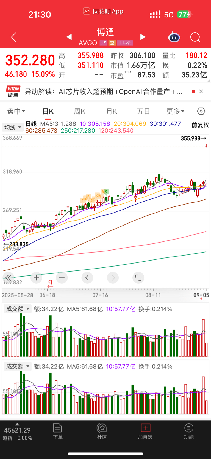Screen dimensions: 211x459
Task: Tap the 233.835 low price marker
Action: tap(16, 244)
